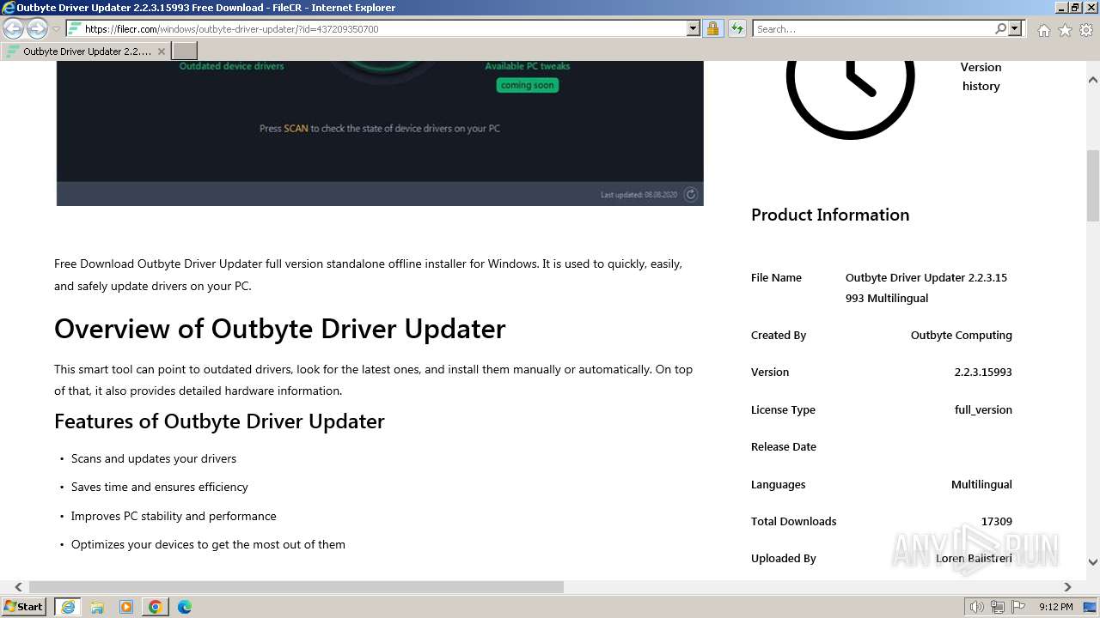Image resolution: width=1100 pixels, height=618 pixels.
Task: Click the 'Multilingual' languages value
Action: click(x=981, y=484)
